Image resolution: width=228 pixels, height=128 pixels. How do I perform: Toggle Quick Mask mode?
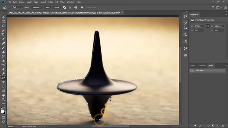click(x=3, y=117)
